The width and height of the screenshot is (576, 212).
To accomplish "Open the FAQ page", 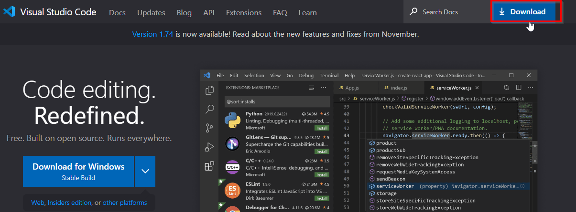I will 280,12.
